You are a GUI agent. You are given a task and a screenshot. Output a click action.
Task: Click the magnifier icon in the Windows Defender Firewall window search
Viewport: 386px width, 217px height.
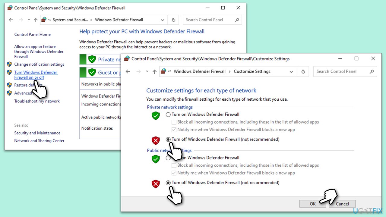pyautogui.click(x=237, y=20)
